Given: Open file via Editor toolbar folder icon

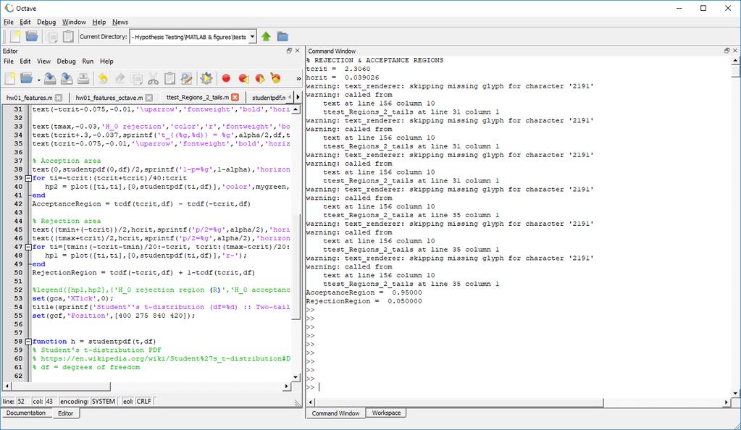Looking at the screenshot, I should (26, 78).
